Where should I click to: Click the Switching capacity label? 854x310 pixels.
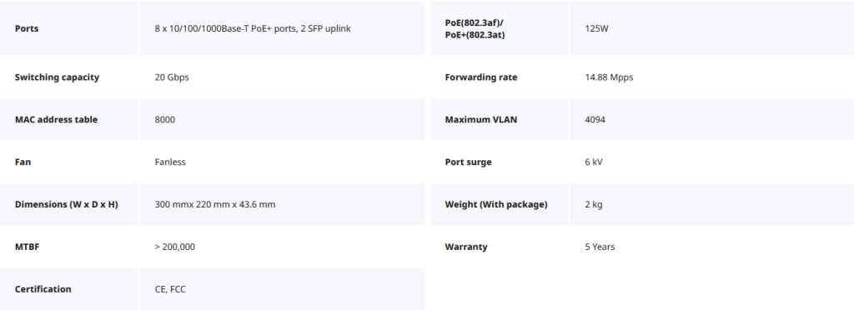pos(58,77)
